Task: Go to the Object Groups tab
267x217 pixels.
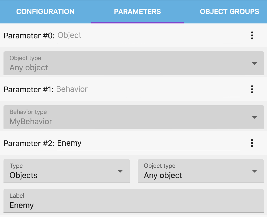Action: pyautogui.click(x=229, y=12)
